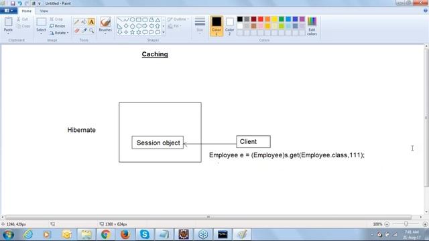Viewport: 429px width, 241px height.
Task: Select the Curve shape
Action: click(x=126, y=19)
